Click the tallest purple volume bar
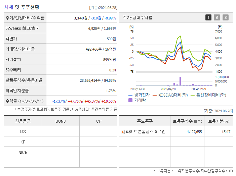The image size is (236, 176). 180,81
